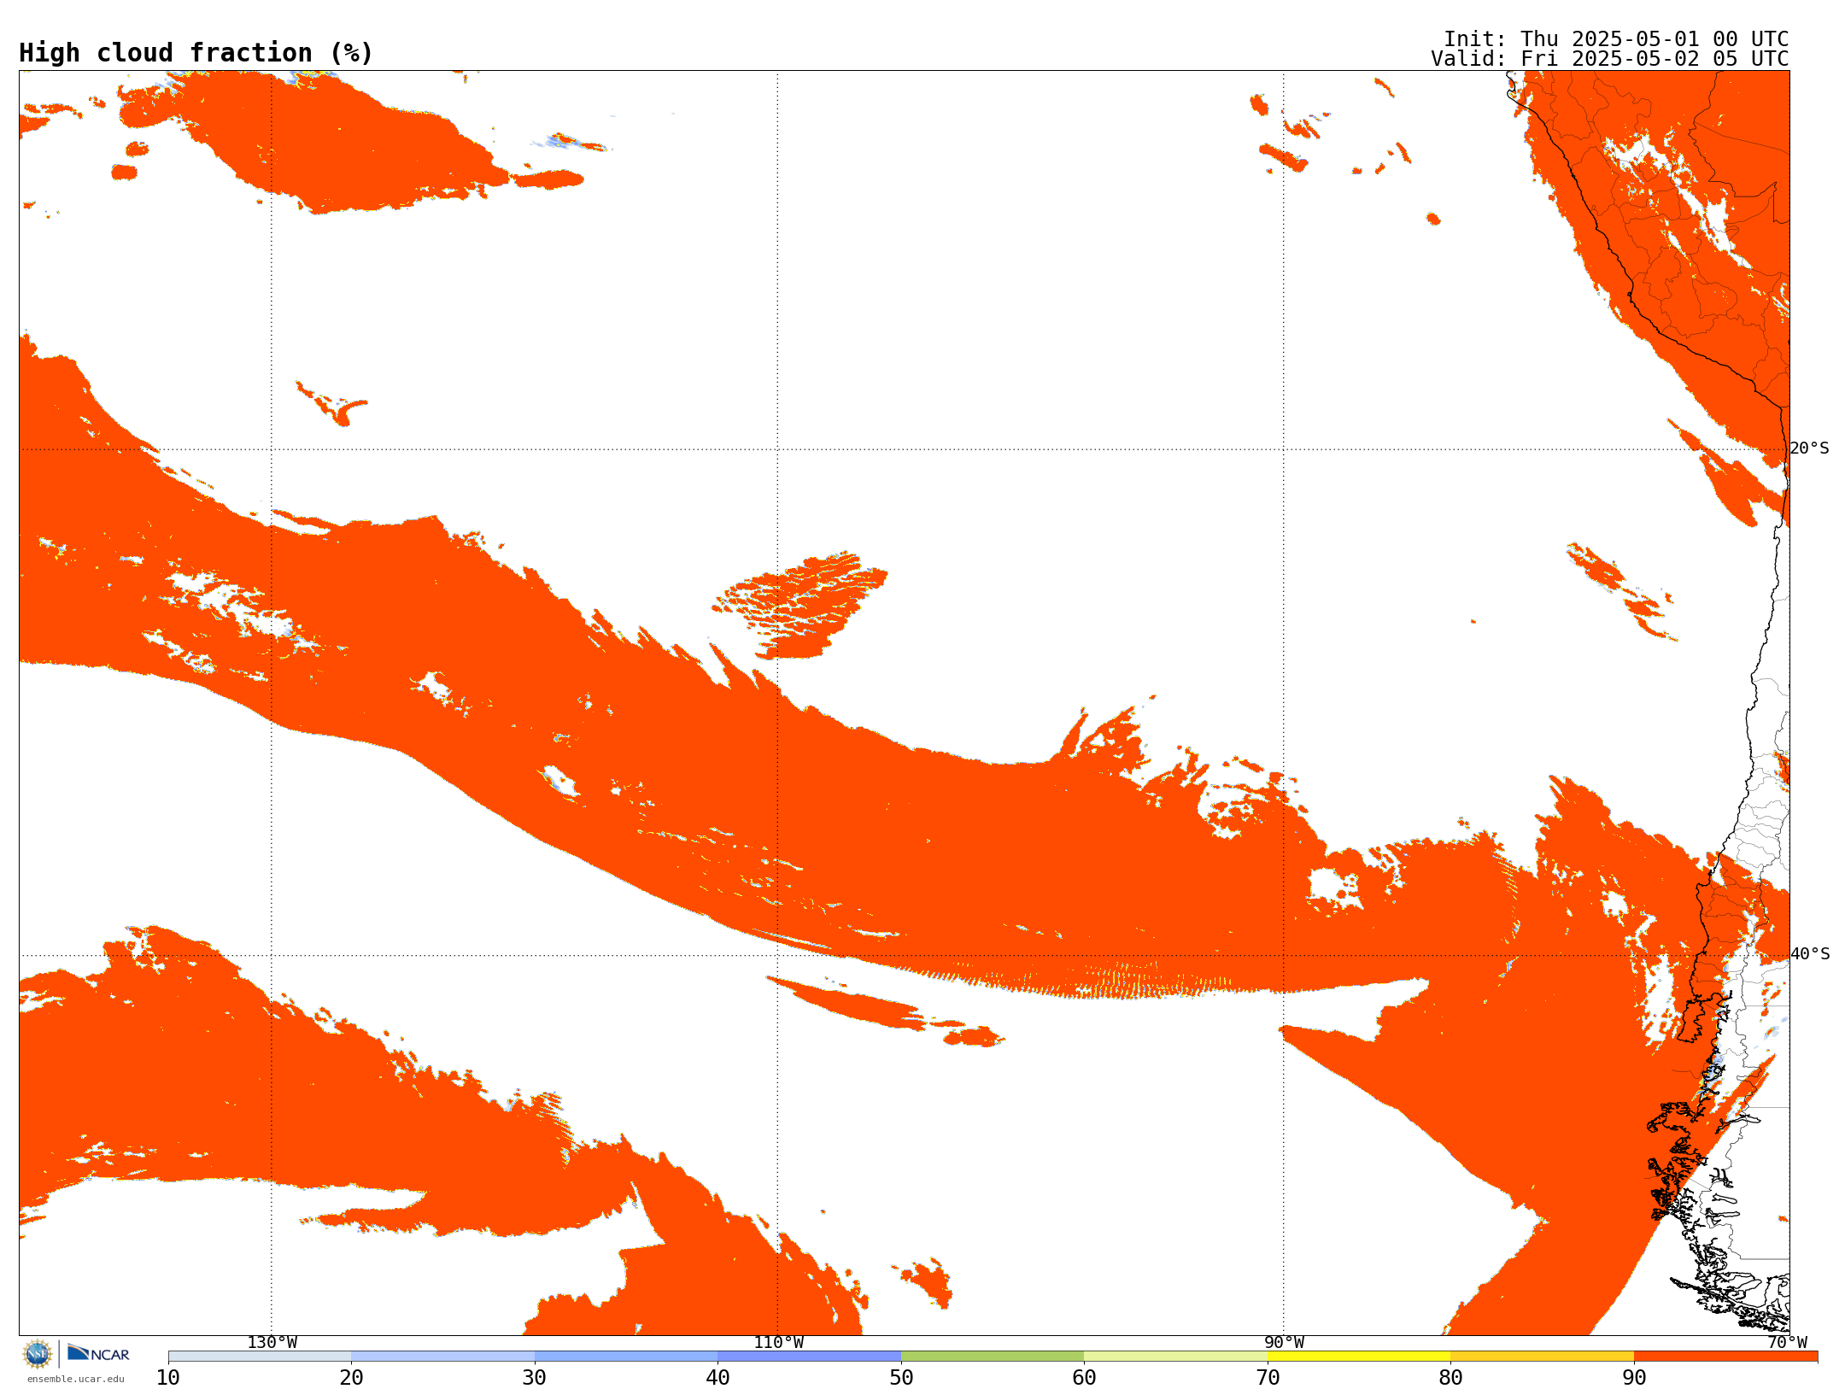Click the colorbar tick label 20
The width and height of the screenshot is (1845, 1389).
pos(351,1377)
